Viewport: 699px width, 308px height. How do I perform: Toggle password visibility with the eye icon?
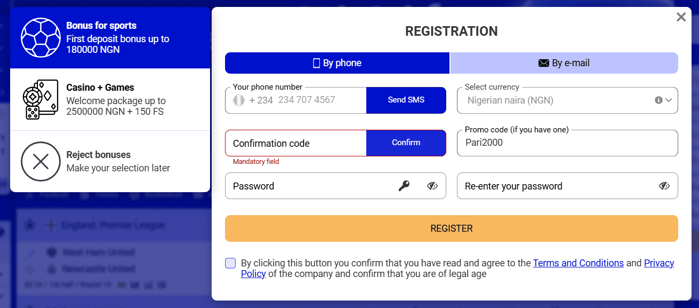point(432,186)
